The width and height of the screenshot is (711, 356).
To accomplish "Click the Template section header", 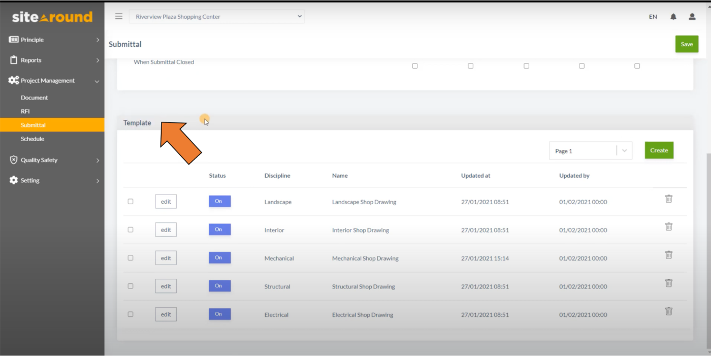I will point(405,123).
